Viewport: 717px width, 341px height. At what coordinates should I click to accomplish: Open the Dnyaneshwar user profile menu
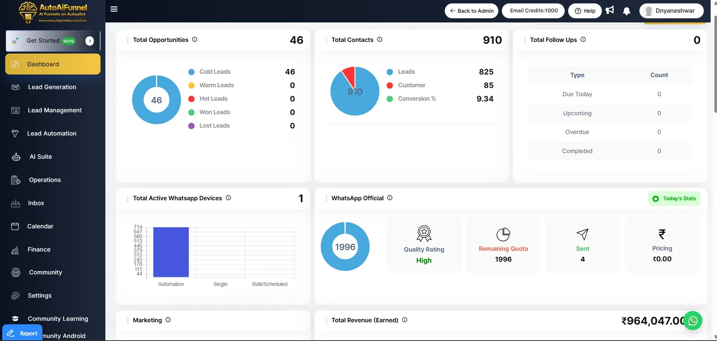671,11
